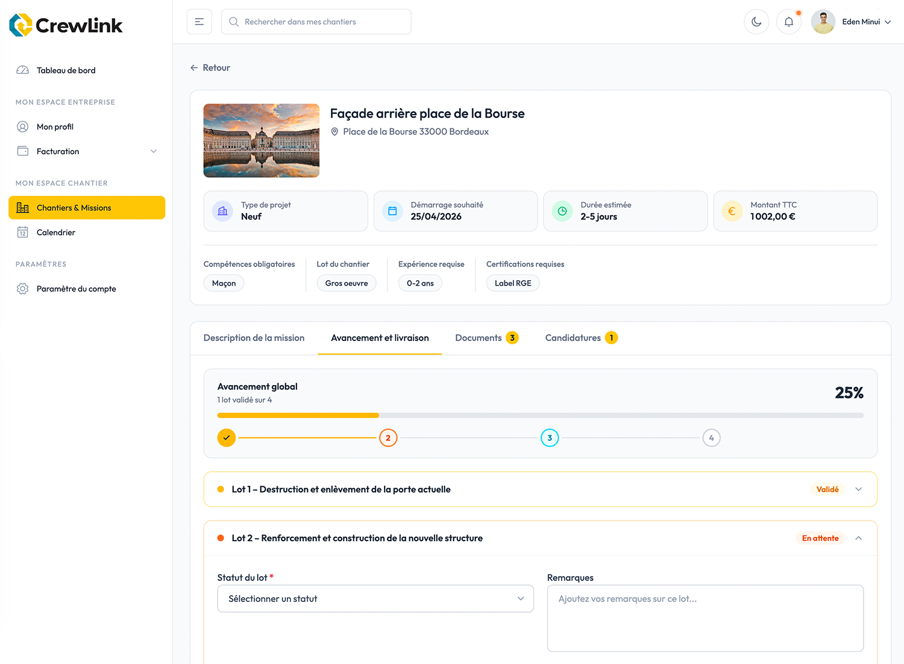This screenshot has height=664, width=904.
Task: Click the Lot 2 title text
Action: click(x=357, y=538)
